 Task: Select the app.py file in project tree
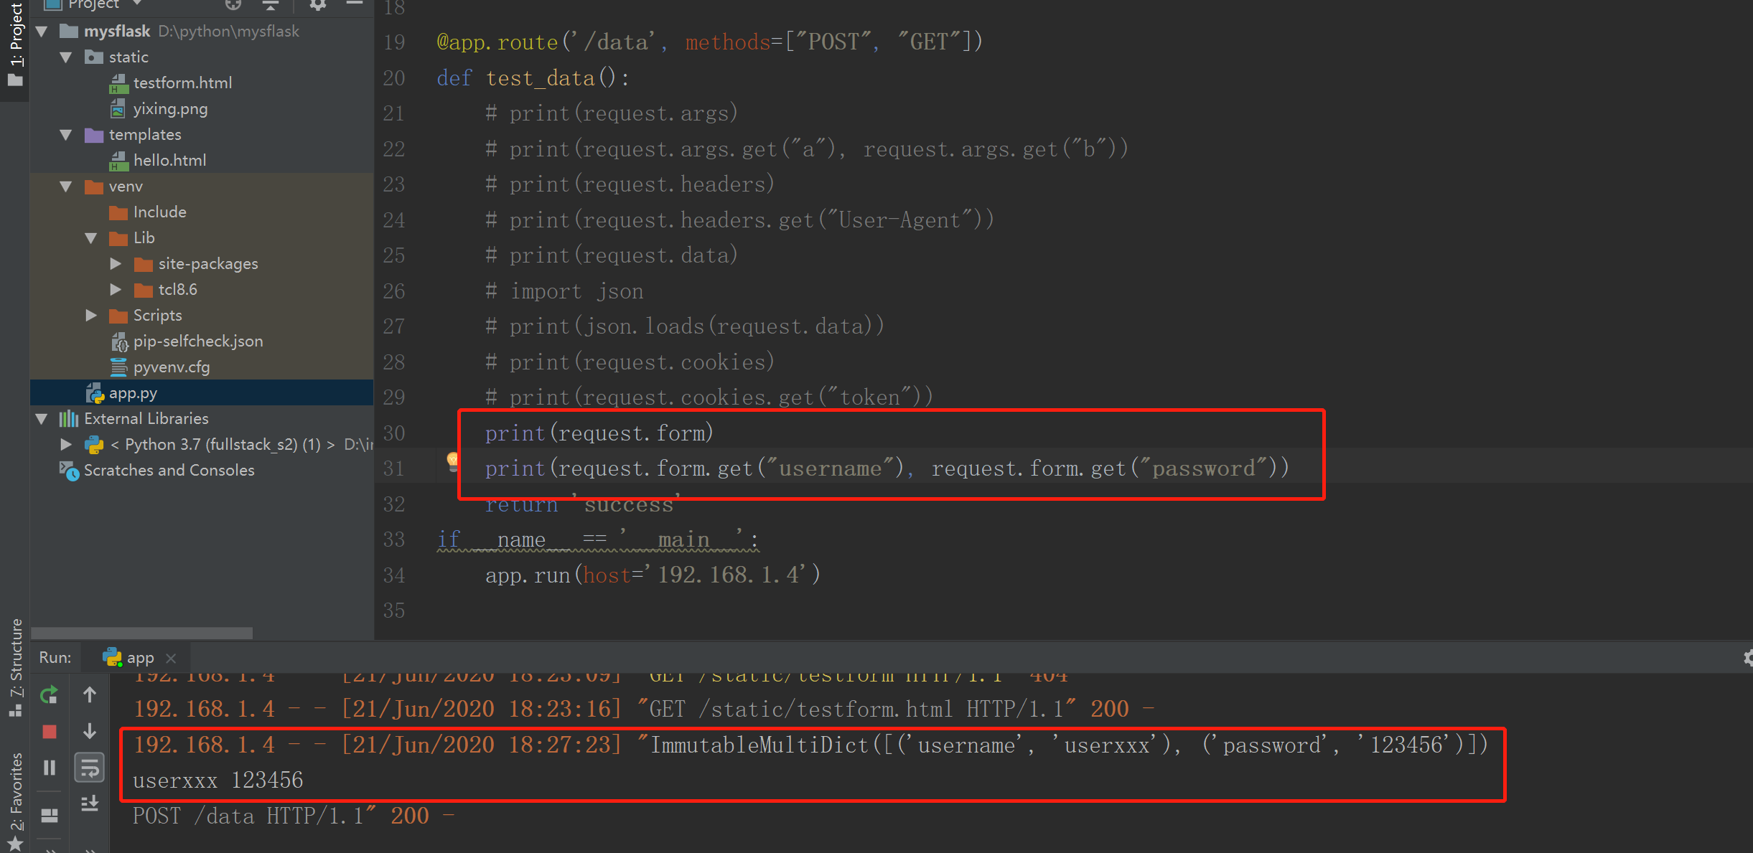point(132,391)
